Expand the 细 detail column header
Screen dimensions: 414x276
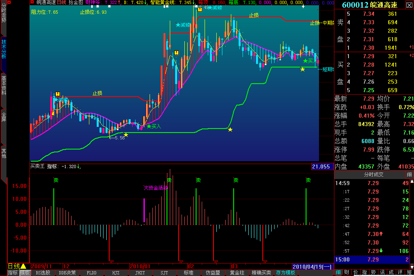(x=409, y=175)
